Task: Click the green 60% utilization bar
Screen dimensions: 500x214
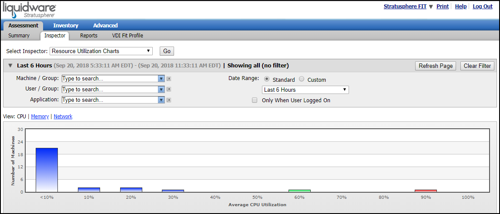Action: coord(299,191)
